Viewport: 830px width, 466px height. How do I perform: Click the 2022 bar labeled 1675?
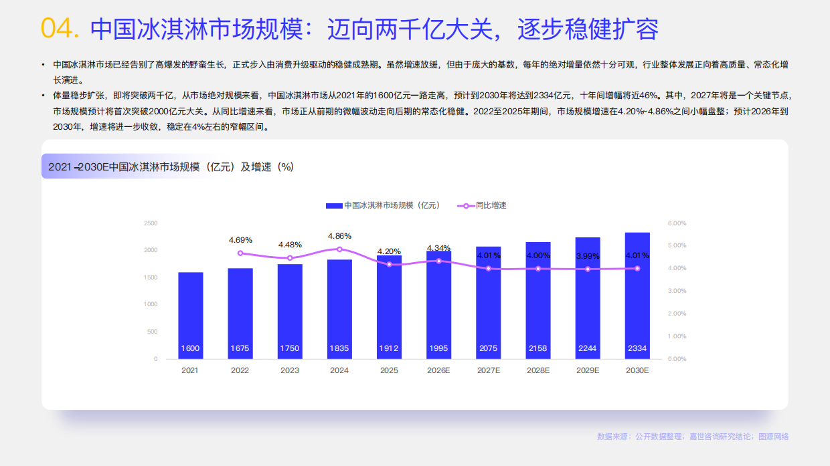[240, 314]
